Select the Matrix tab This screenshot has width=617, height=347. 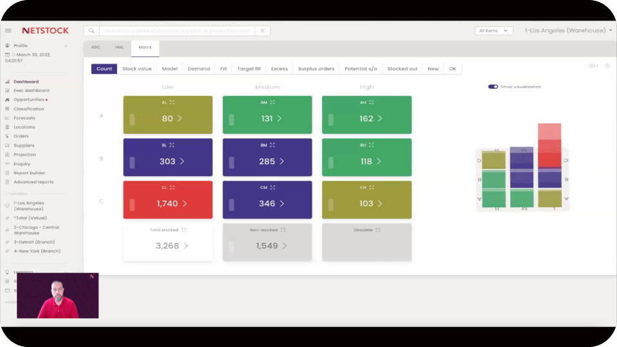tap(145, 47)
